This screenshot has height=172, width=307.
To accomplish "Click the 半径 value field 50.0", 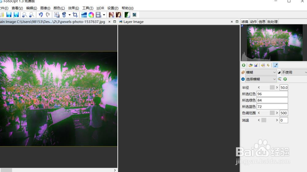I will [284, 88].
